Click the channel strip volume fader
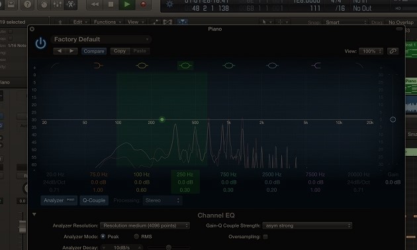Viewport: 417px width, 250px height. [x=23, y=227]
